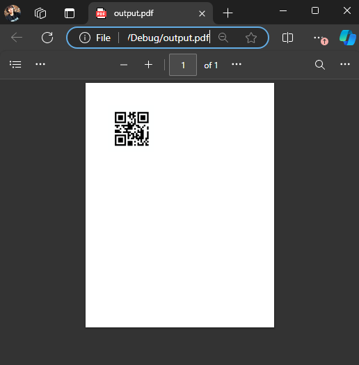Viewport: 359px width, 365px height.
Task: Open the tab actions menu icon
Action: pos(70,13)
